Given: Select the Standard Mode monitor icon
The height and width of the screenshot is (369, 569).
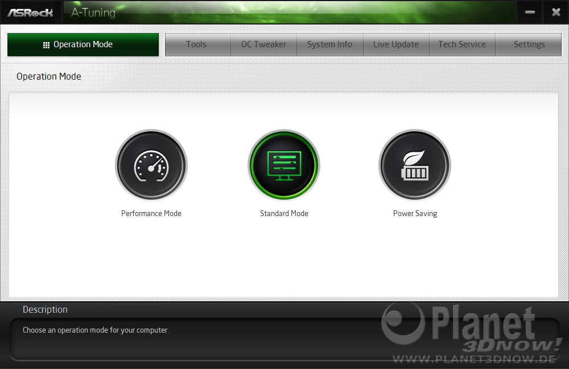Looking at the screenshot, I should coord(284,165).
